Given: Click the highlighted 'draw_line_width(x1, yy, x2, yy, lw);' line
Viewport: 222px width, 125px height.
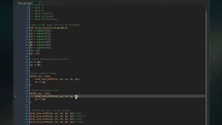Looking at the screenshot, I should [x=58, y=96].
